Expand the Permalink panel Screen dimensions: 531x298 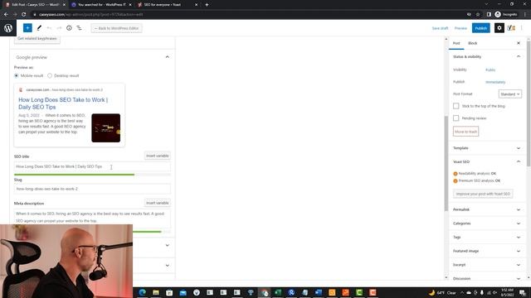[x=518, y=209]
